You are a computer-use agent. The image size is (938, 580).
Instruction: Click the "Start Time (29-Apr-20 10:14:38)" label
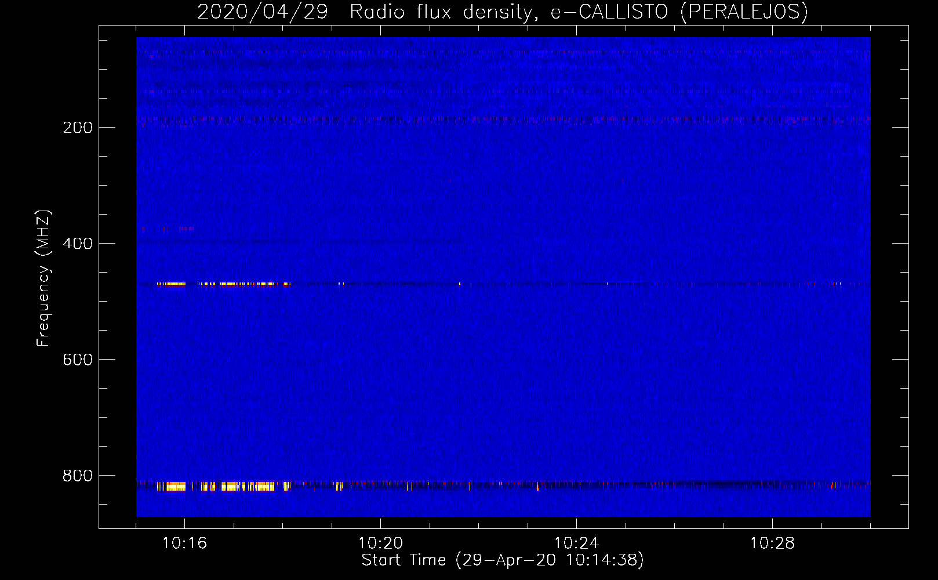[503, 560]
